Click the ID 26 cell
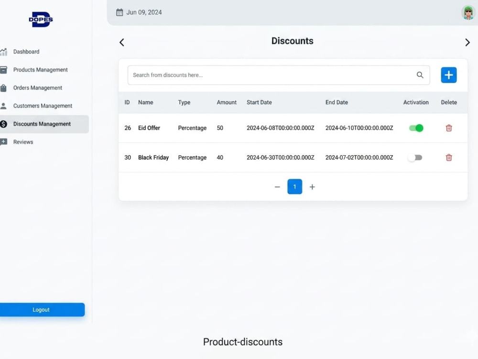 point(128,128)
